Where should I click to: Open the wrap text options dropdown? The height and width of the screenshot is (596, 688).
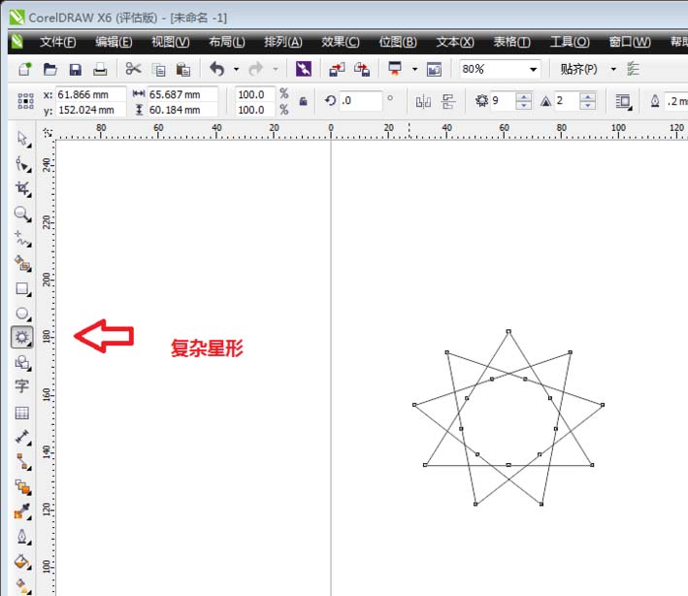tap(624, 102)
